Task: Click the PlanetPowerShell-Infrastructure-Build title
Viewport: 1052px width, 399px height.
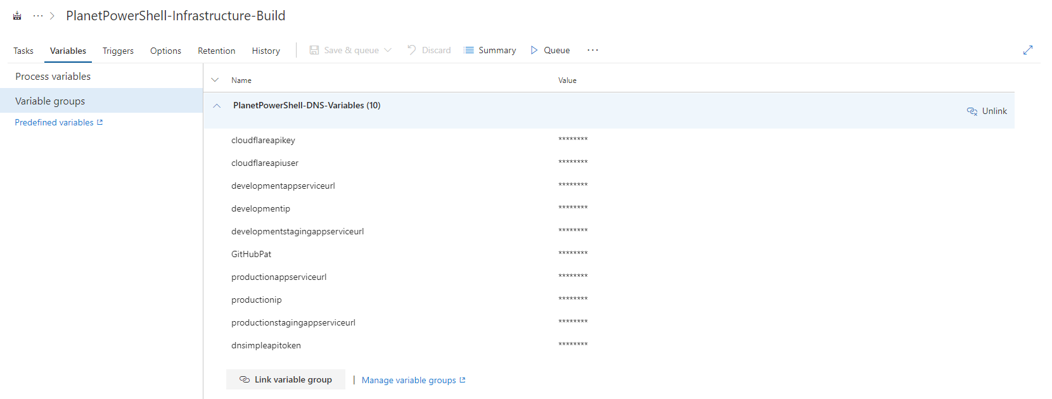Action: click(x=176, y=16)
